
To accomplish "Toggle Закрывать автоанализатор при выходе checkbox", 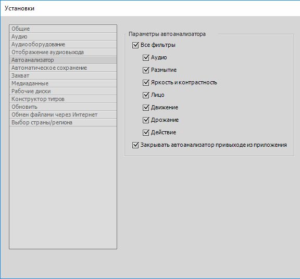I will point(135,145).
